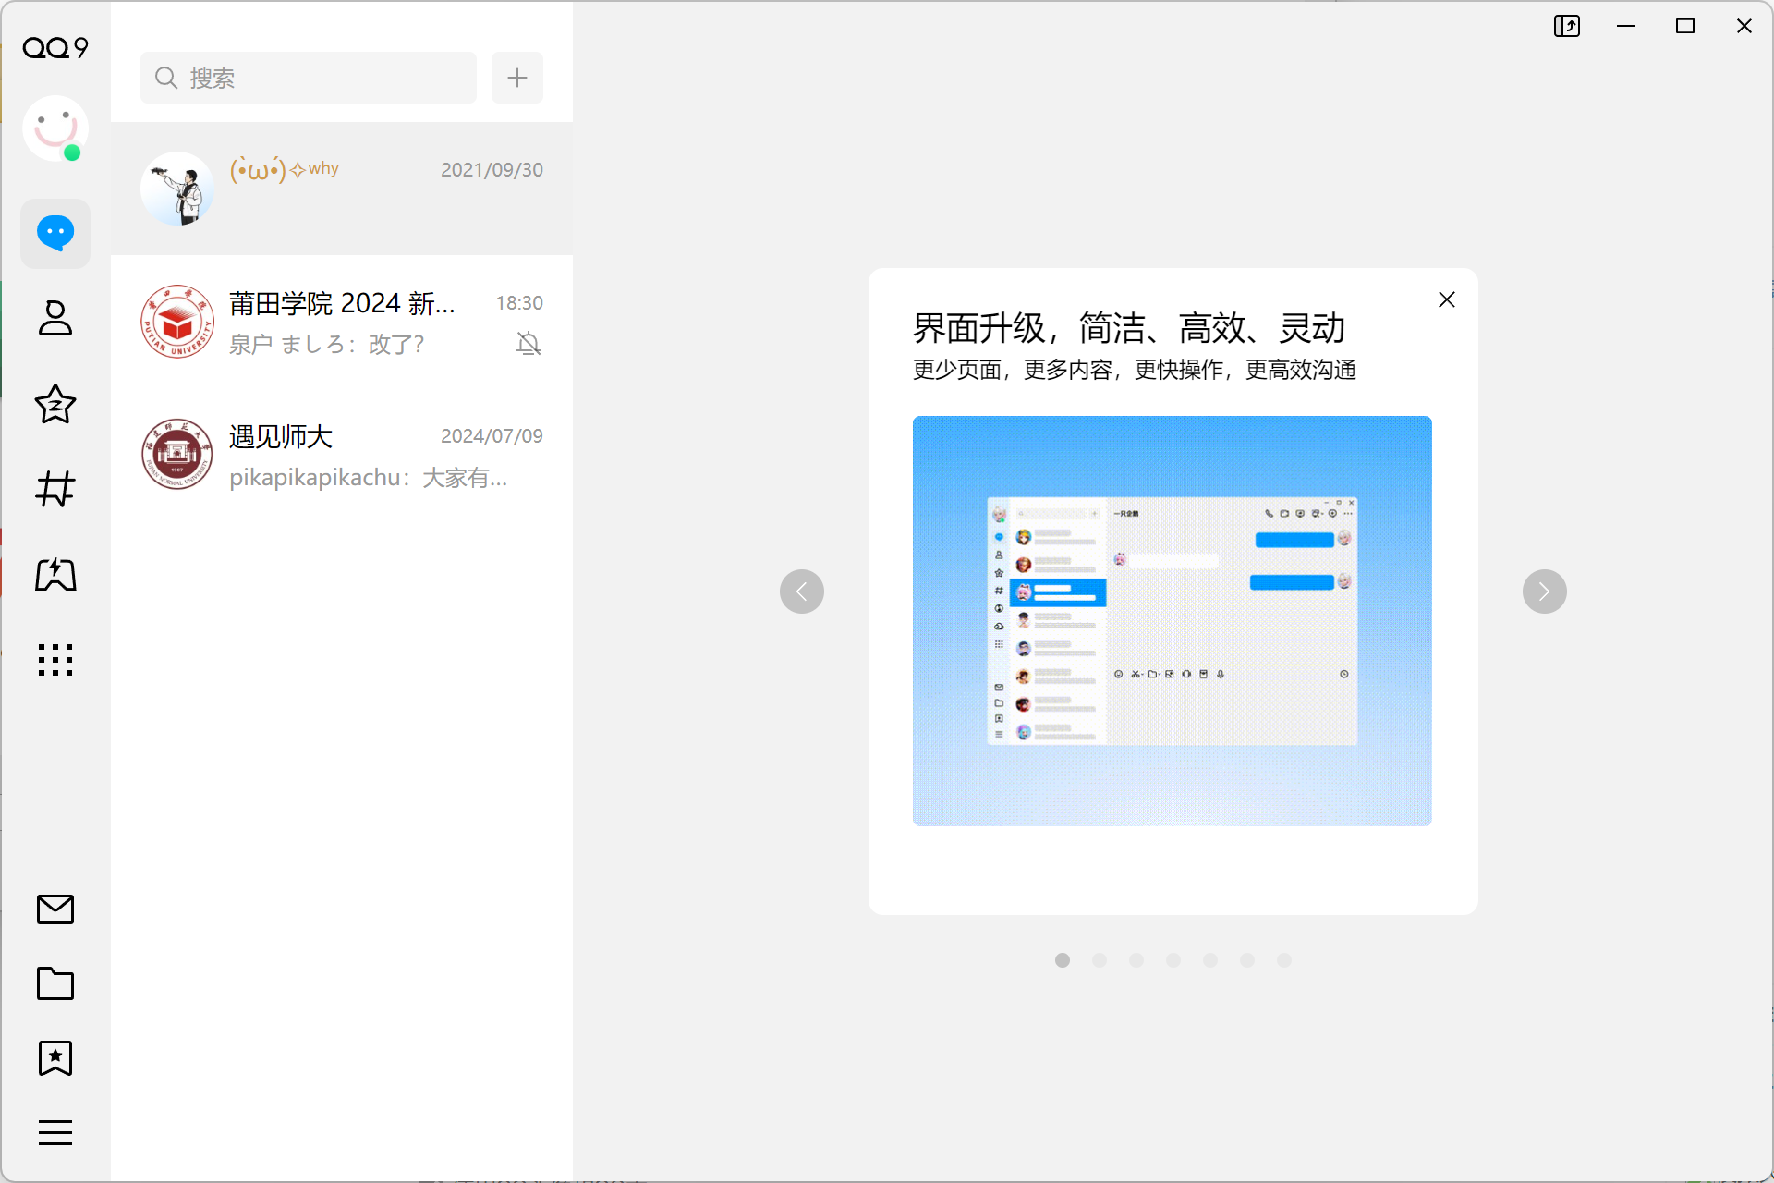
Task: Click the 2021/09/30 timestamp
Action: coord(492,170)
